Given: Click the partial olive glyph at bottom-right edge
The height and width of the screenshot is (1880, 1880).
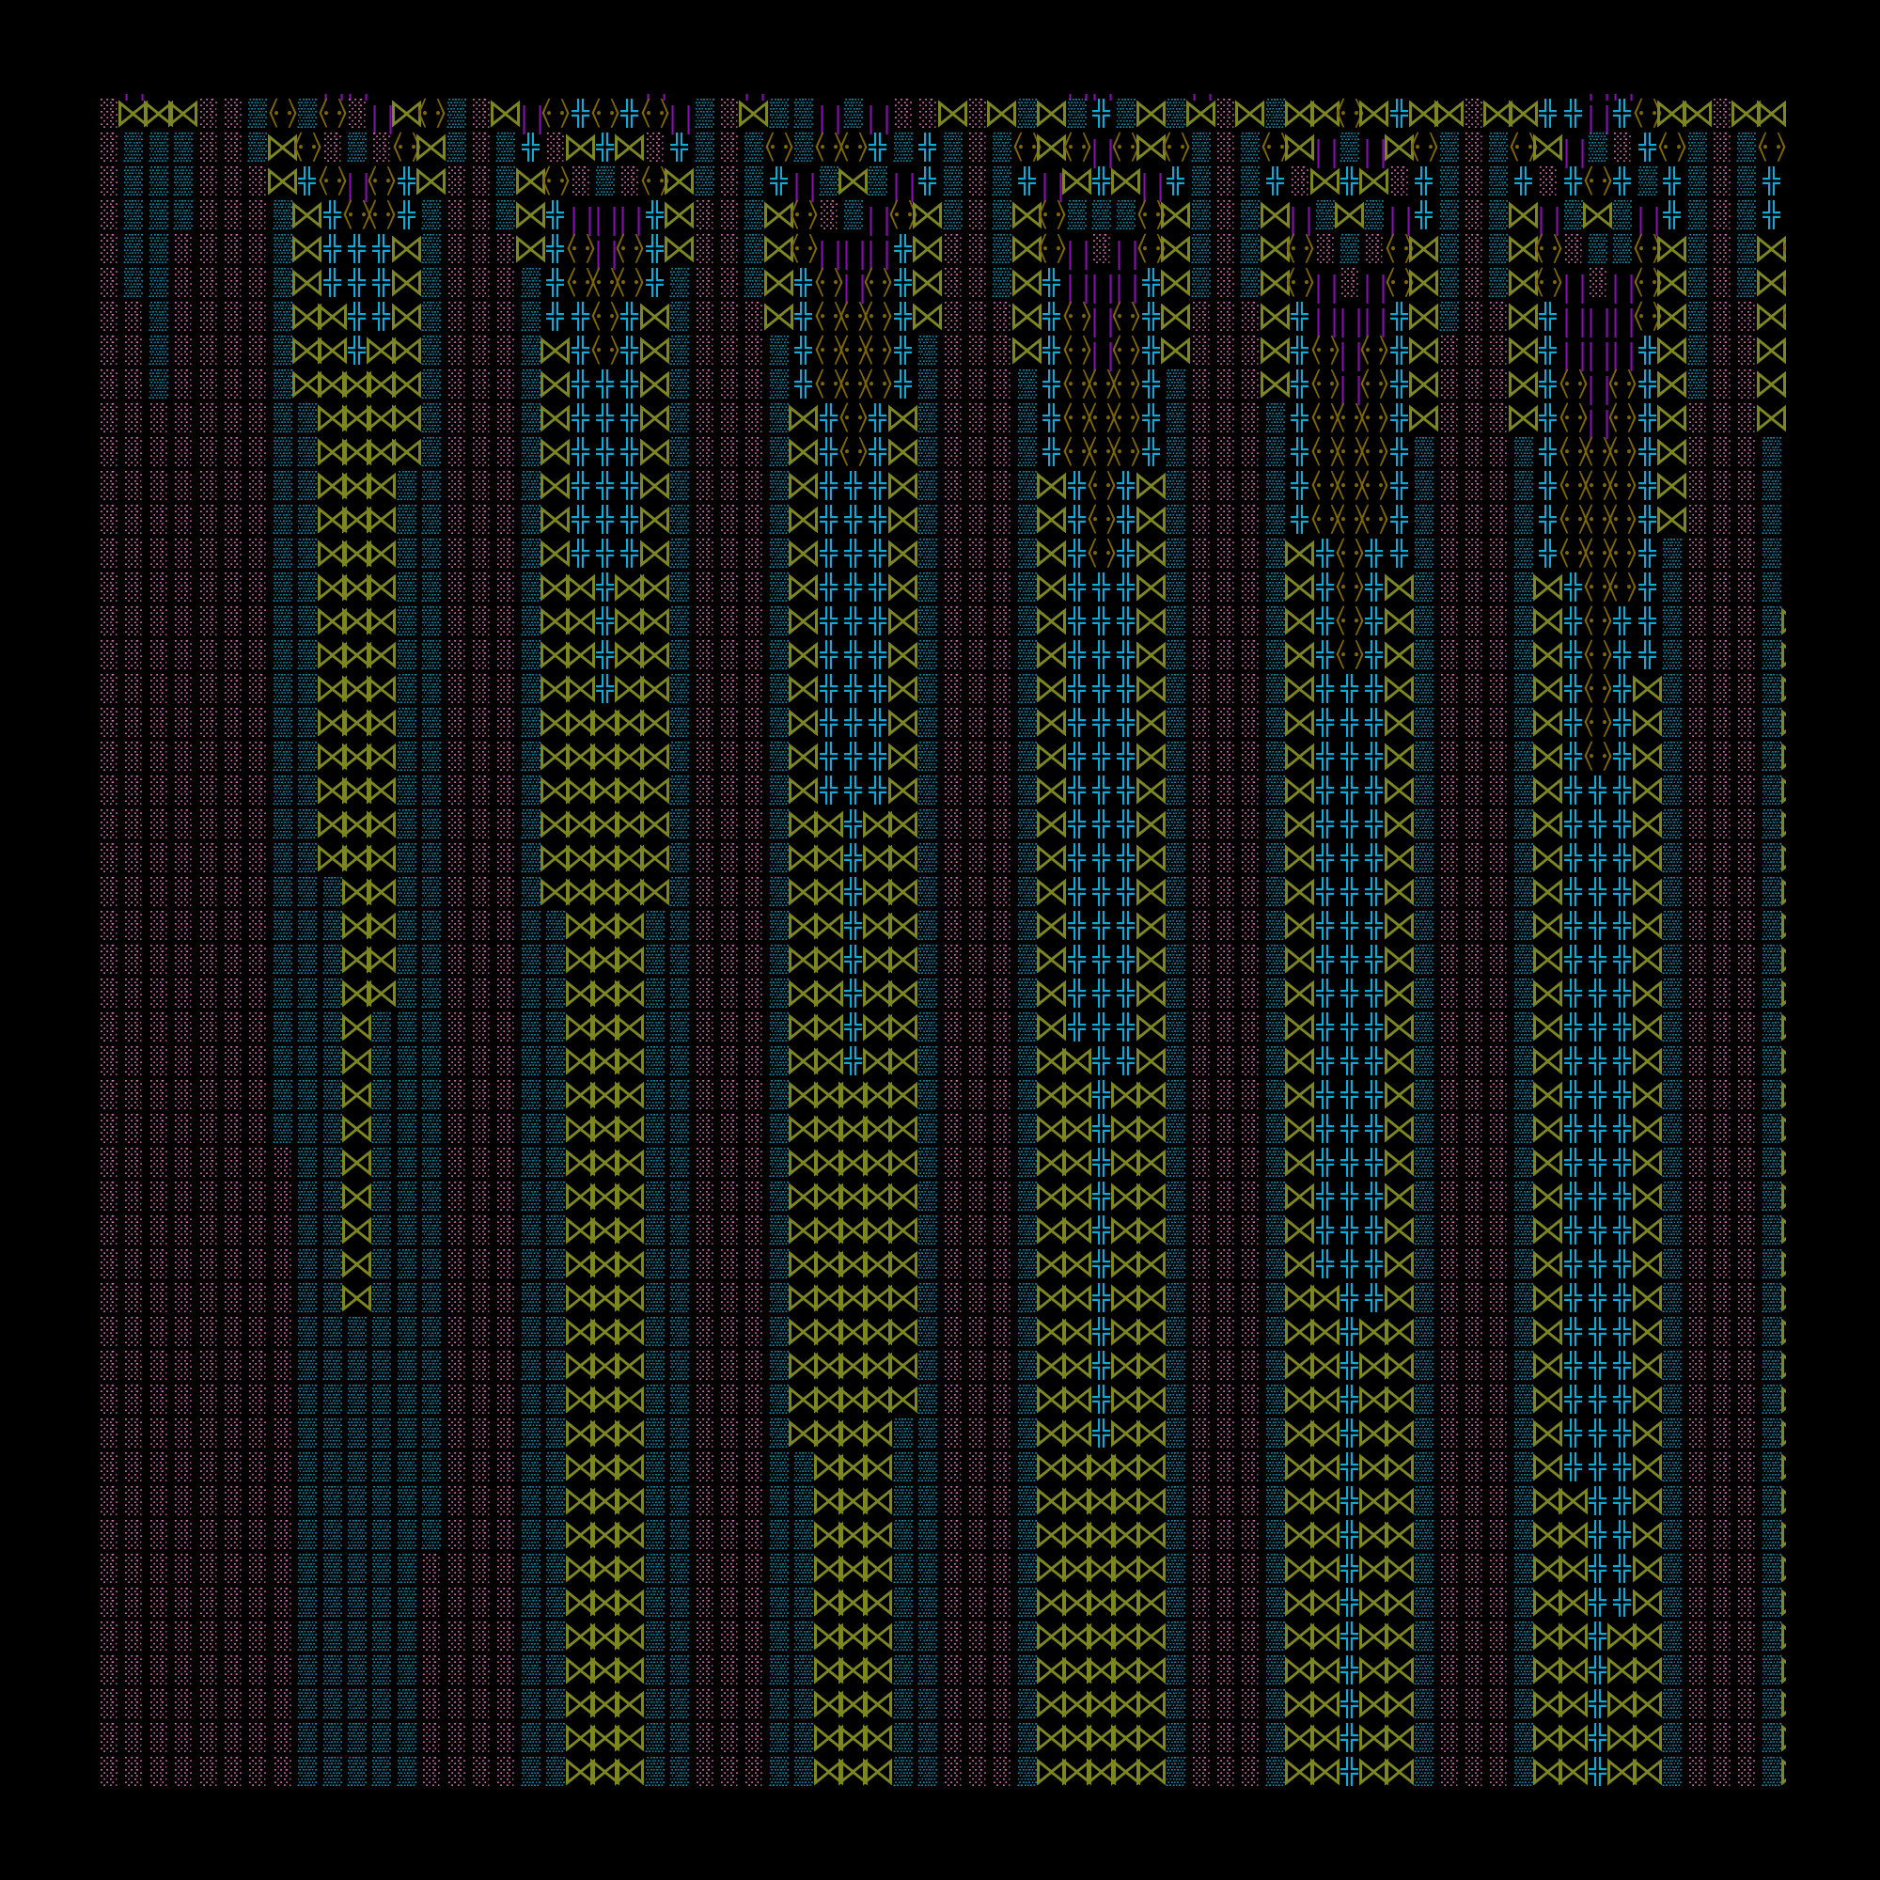Looking at the screenshot, I should click(x=1782, y=1773).
